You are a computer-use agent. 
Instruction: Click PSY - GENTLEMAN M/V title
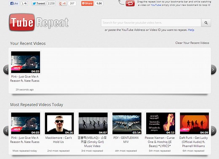tap(126, 140)
